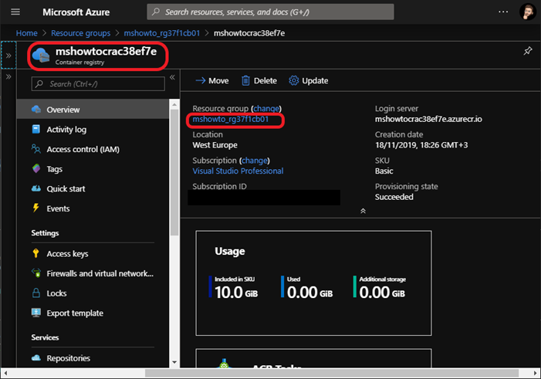Click the Overview cloud icon

click(36, 110)
